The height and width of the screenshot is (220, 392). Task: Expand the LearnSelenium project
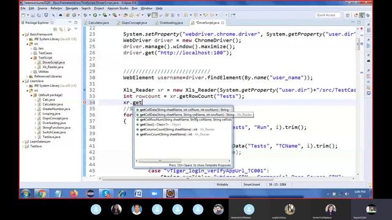(x=23, y=142)
